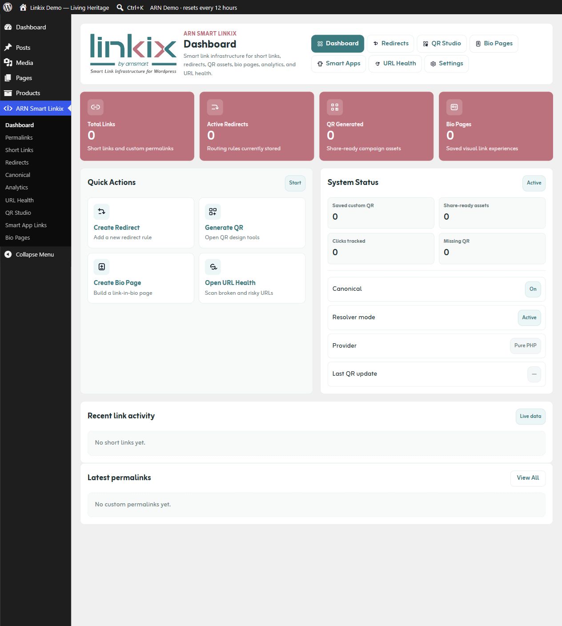Open Products in the admin sidebar
This screenshot has width=562, height=626.
[36, 93]
